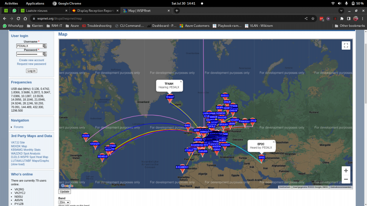The image size is (367, 206).
Task: Select the AC0JX map marker
Action: point(86,137)
